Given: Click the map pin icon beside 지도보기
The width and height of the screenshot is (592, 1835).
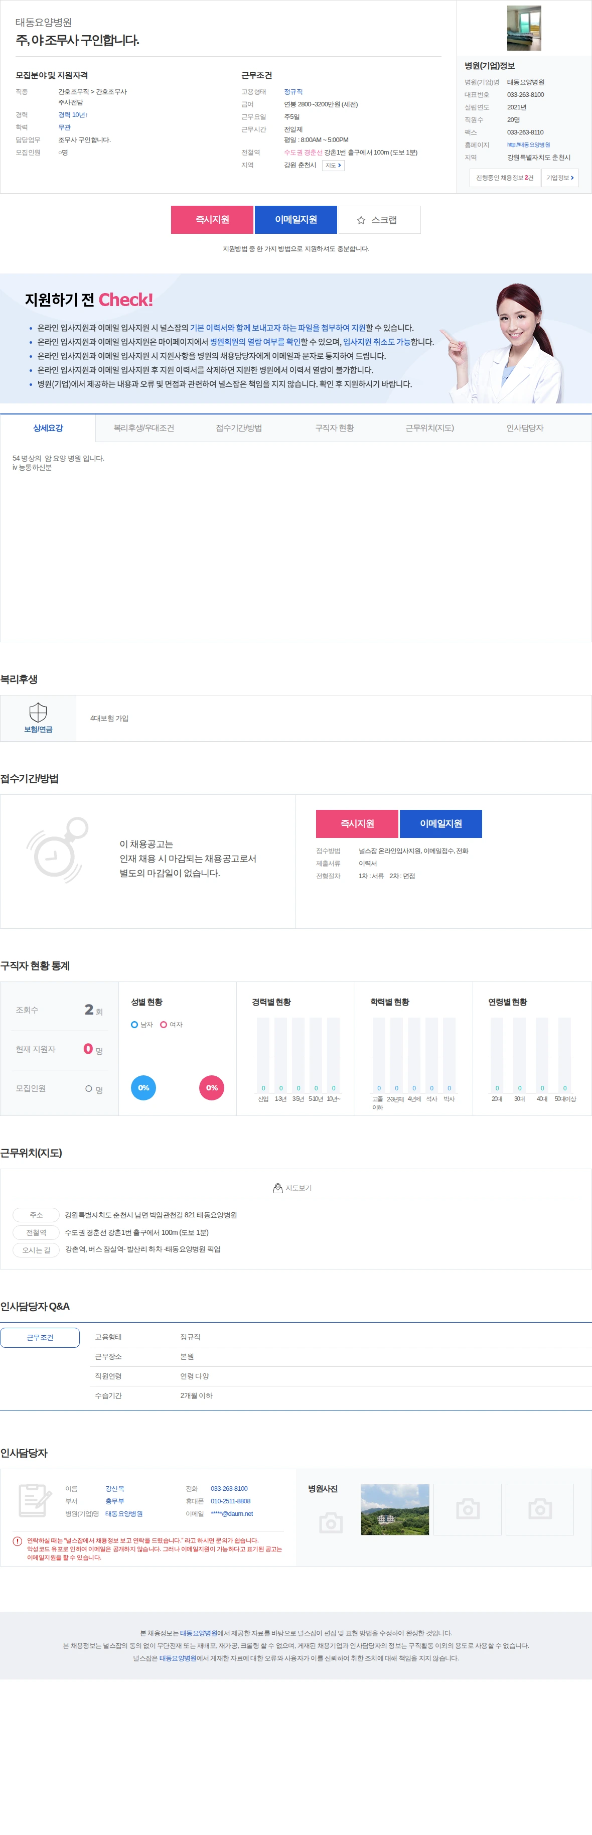Looking at the screenshot, I should tap(278, 1188).
